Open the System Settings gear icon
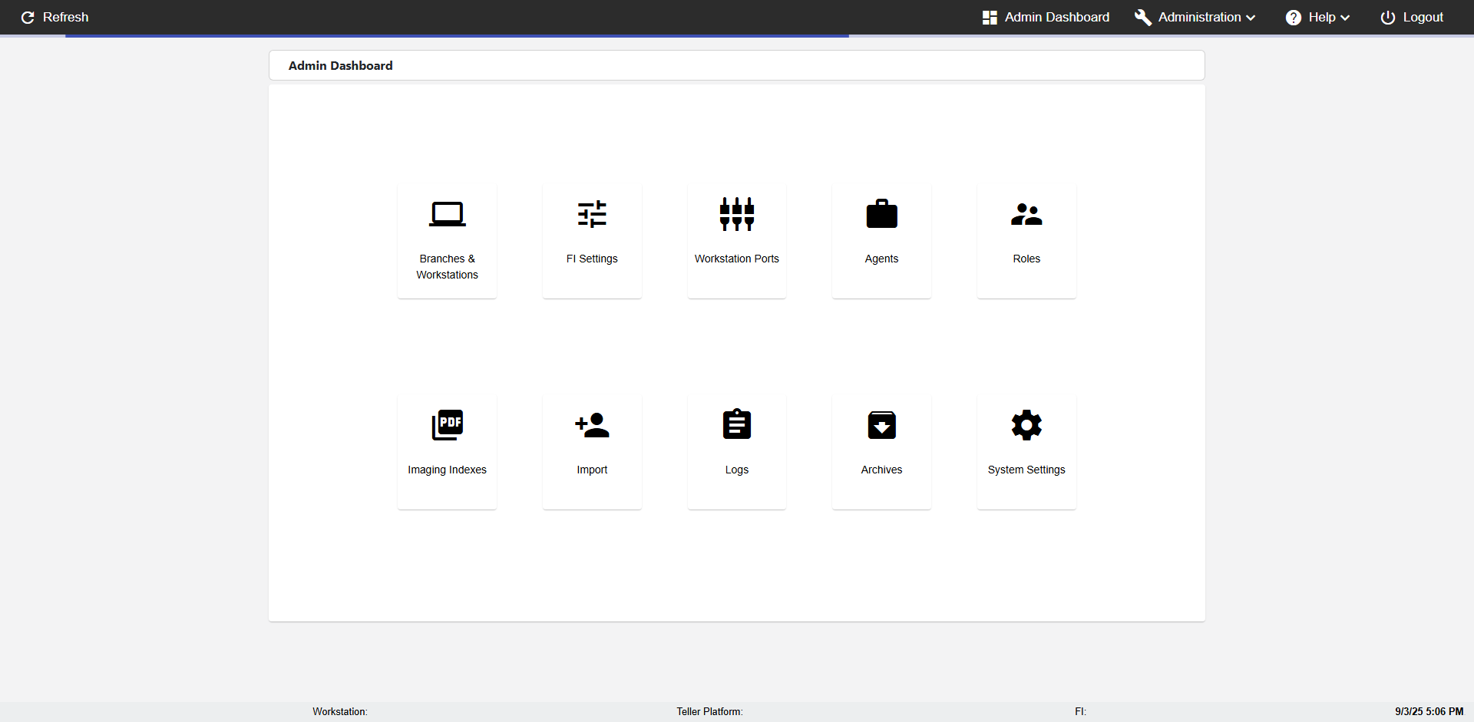 [x=1026, y=425]
